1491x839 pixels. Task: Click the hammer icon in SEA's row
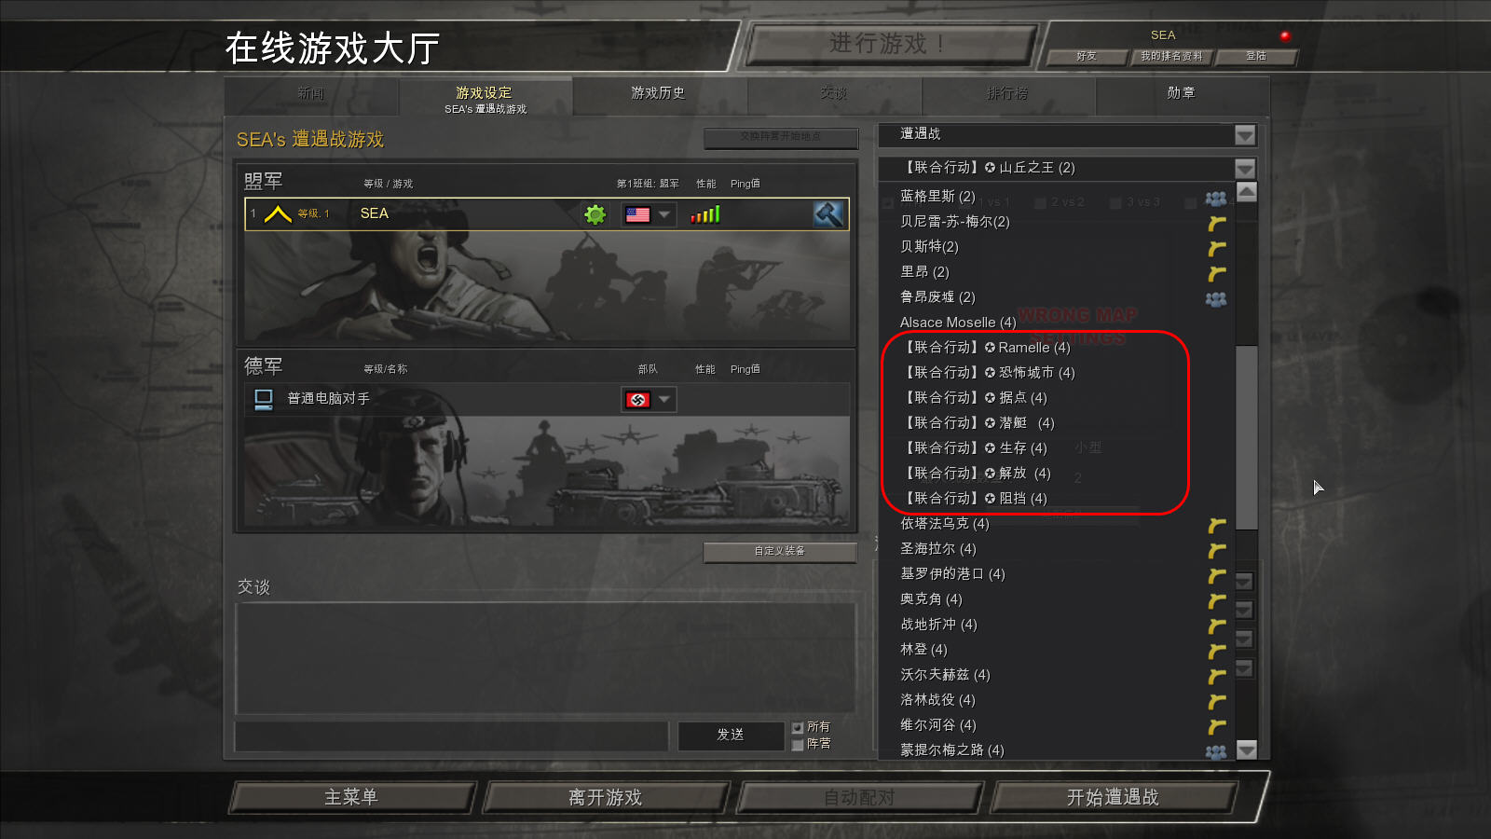(828, 214)
